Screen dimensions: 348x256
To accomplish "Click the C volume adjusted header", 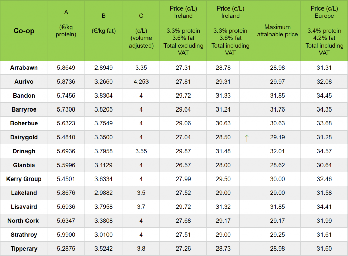I will (x=141, y=31).
